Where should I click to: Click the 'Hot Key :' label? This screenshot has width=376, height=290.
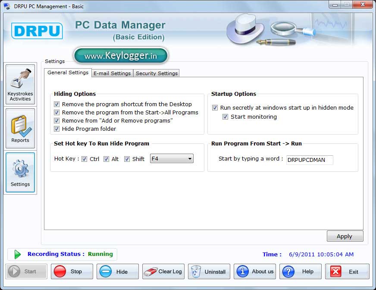coord(66,159)
